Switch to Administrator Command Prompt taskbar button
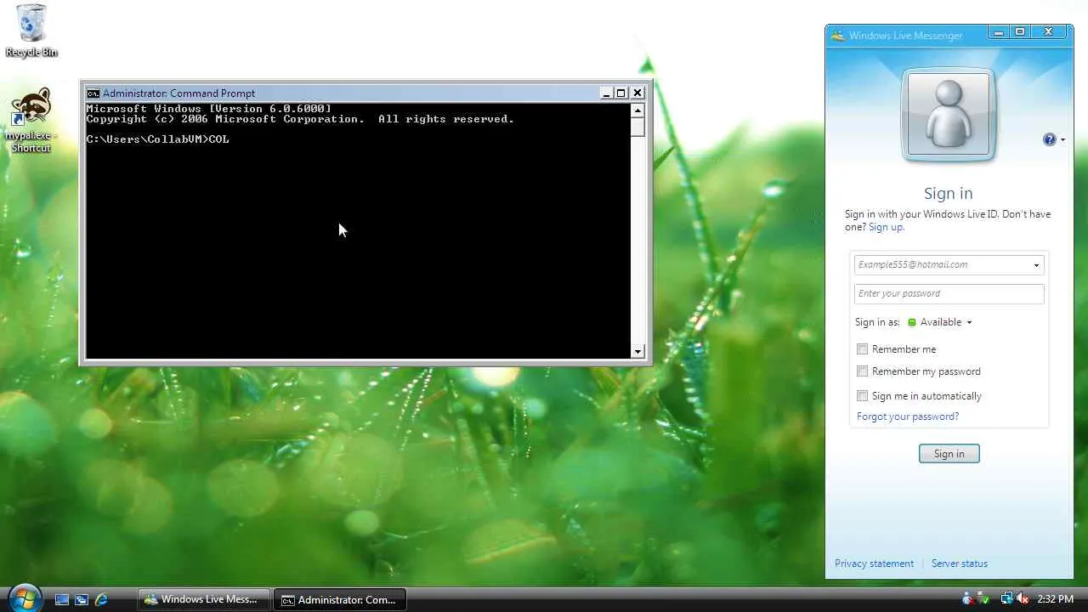The image size is (1088, 612). click(x=342, y=599)
